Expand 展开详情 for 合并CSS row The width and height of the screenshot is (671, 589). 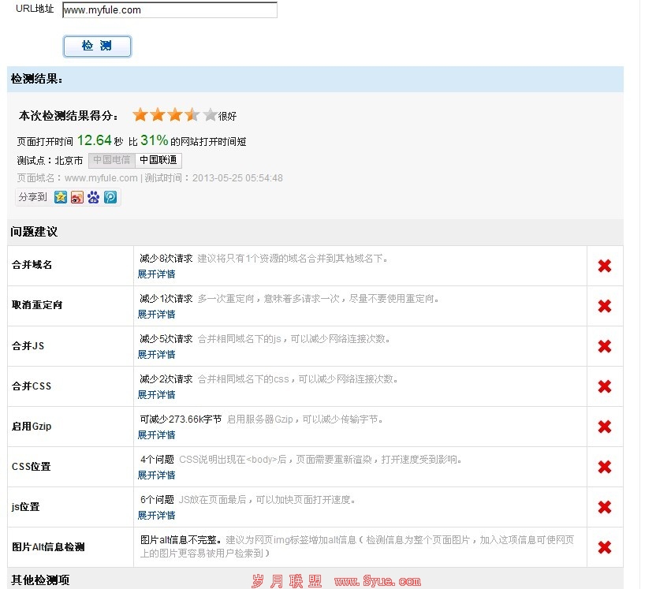click(x=156, y=395)
